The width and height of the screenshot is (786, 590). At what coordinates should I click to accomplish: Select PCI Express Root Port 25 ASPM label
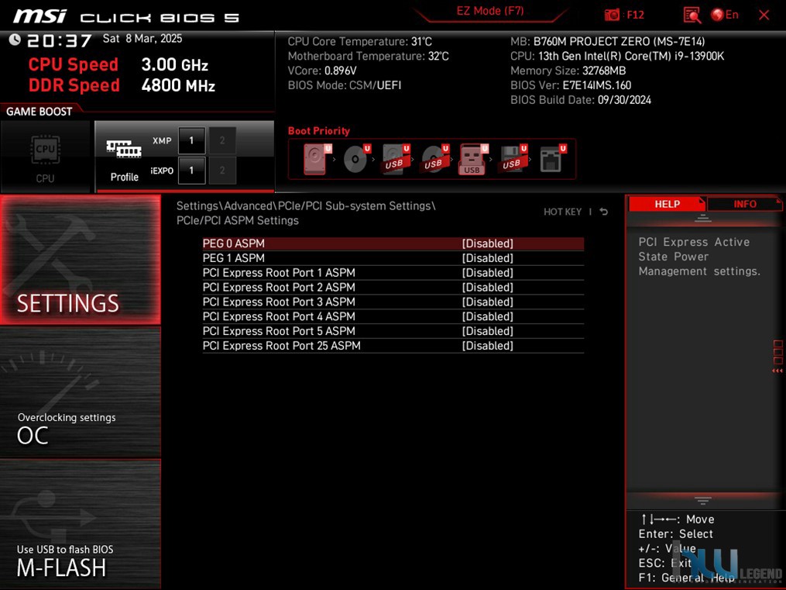281,345
